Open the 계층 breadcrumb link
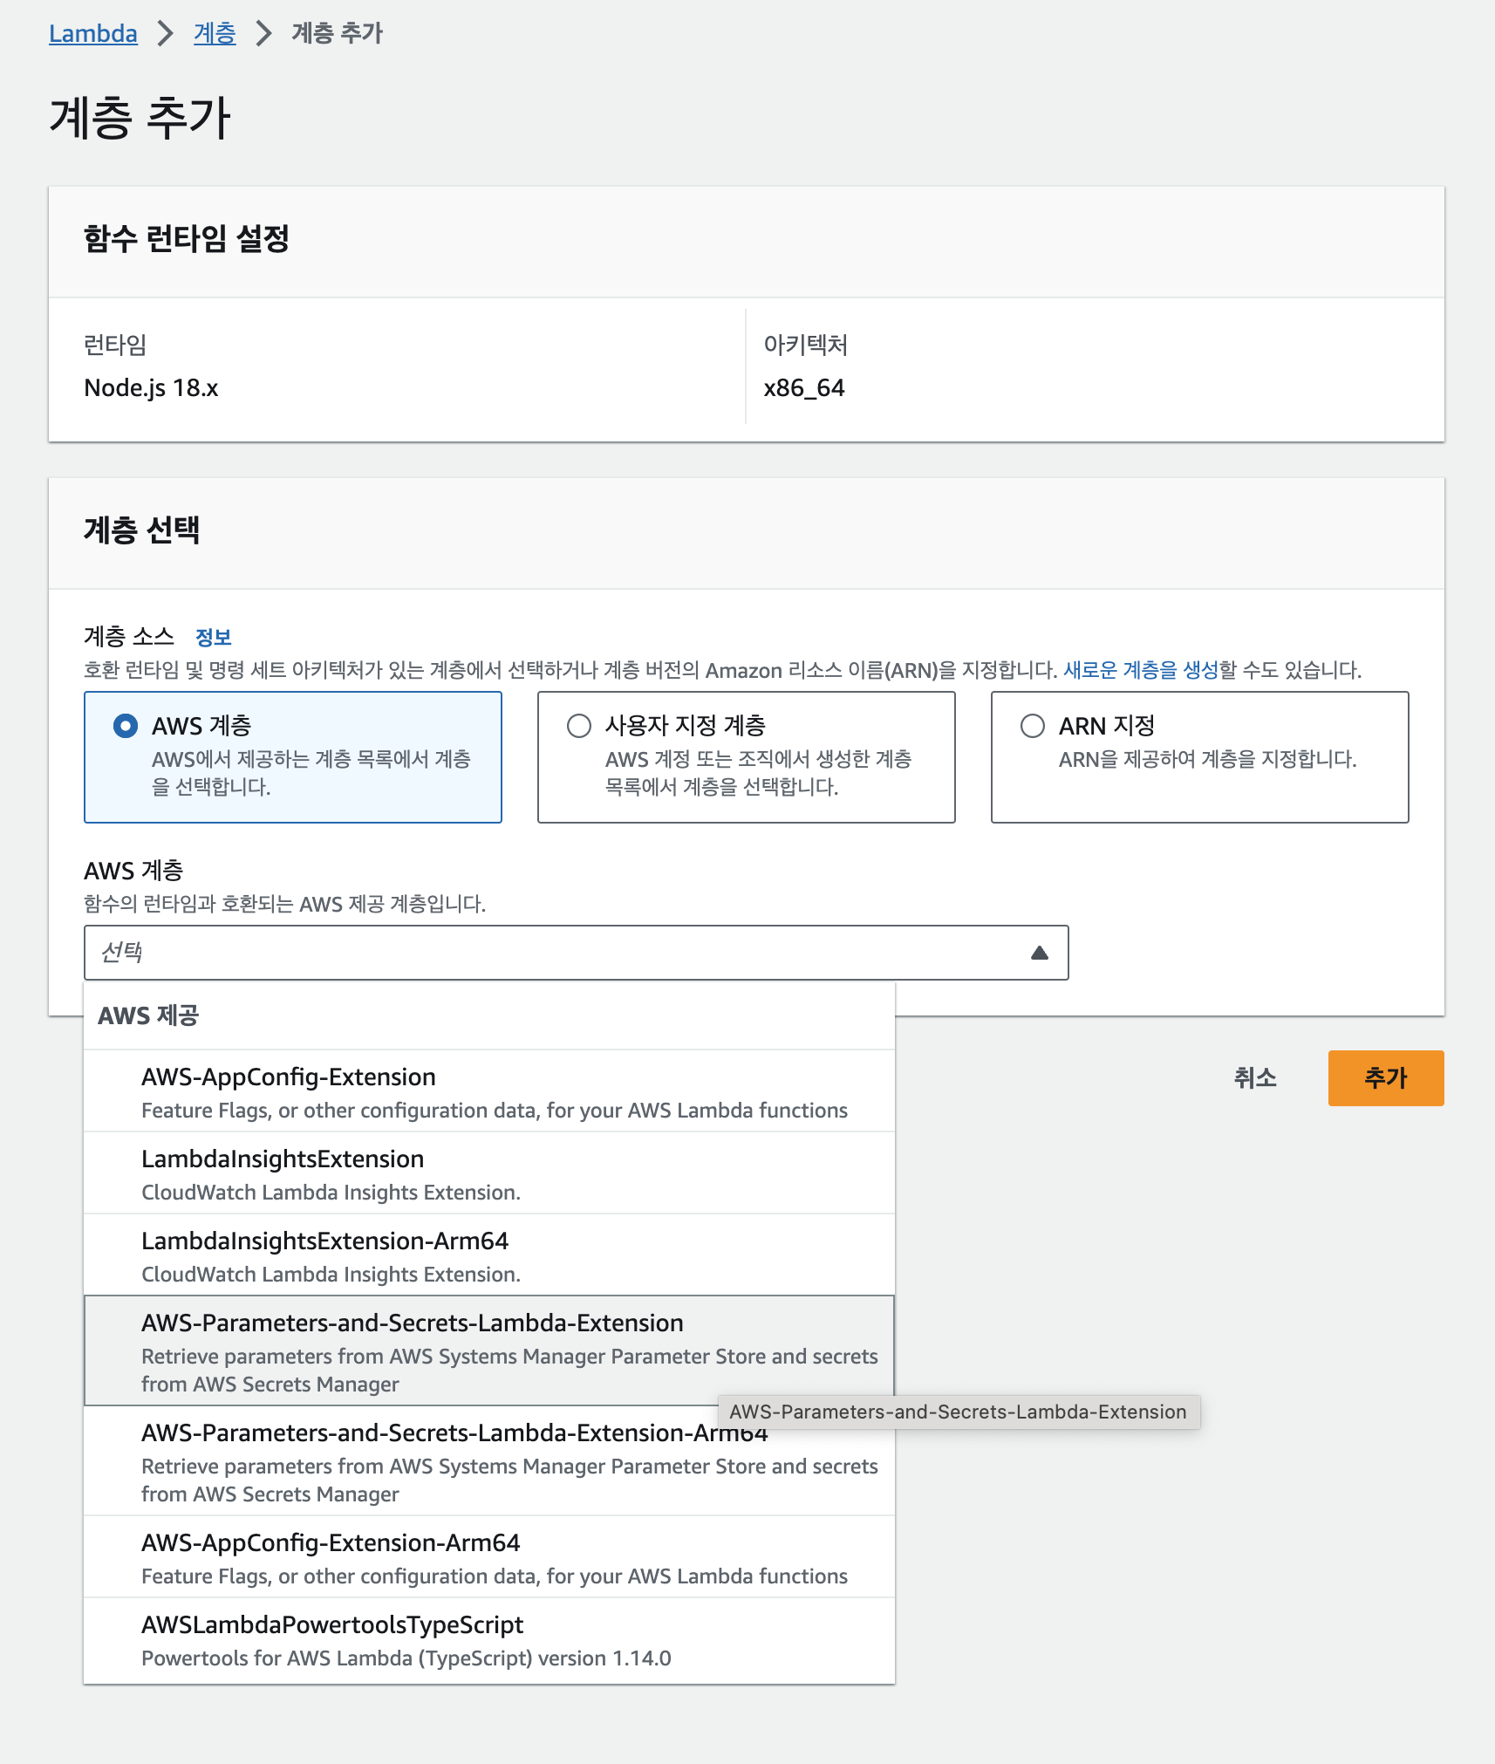 tap(215, 34)
